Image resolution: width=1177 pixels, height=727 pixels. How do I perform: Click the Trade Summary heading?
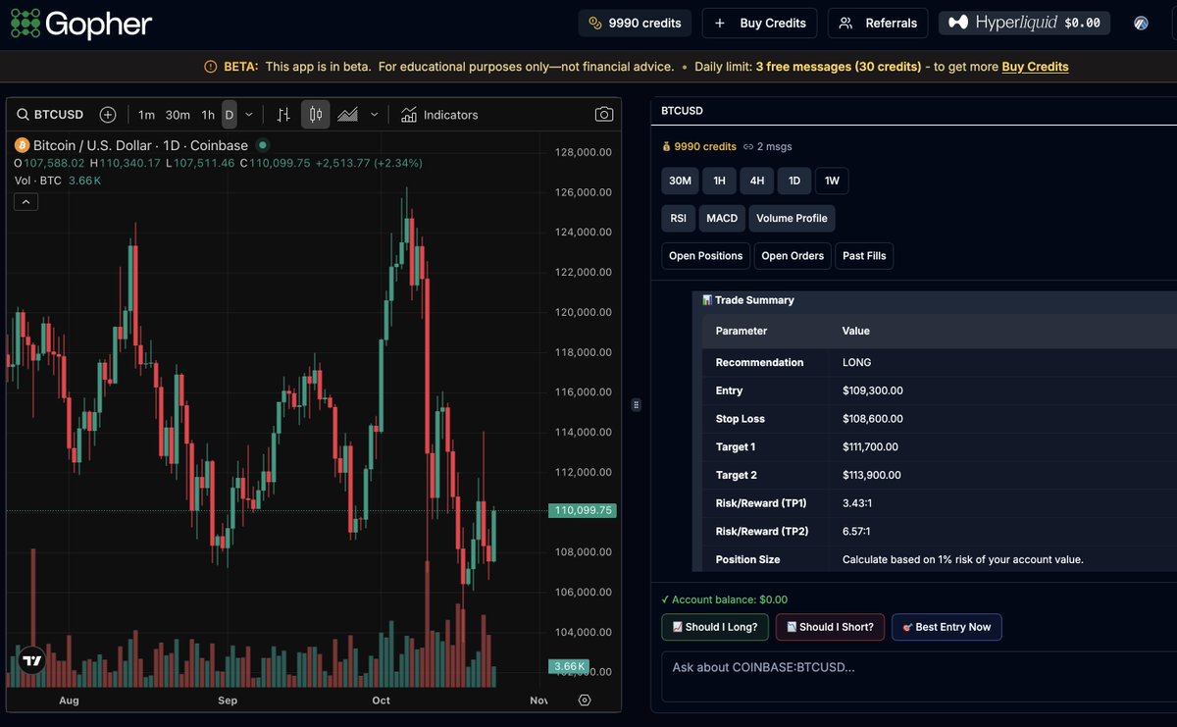coord(748,300)
